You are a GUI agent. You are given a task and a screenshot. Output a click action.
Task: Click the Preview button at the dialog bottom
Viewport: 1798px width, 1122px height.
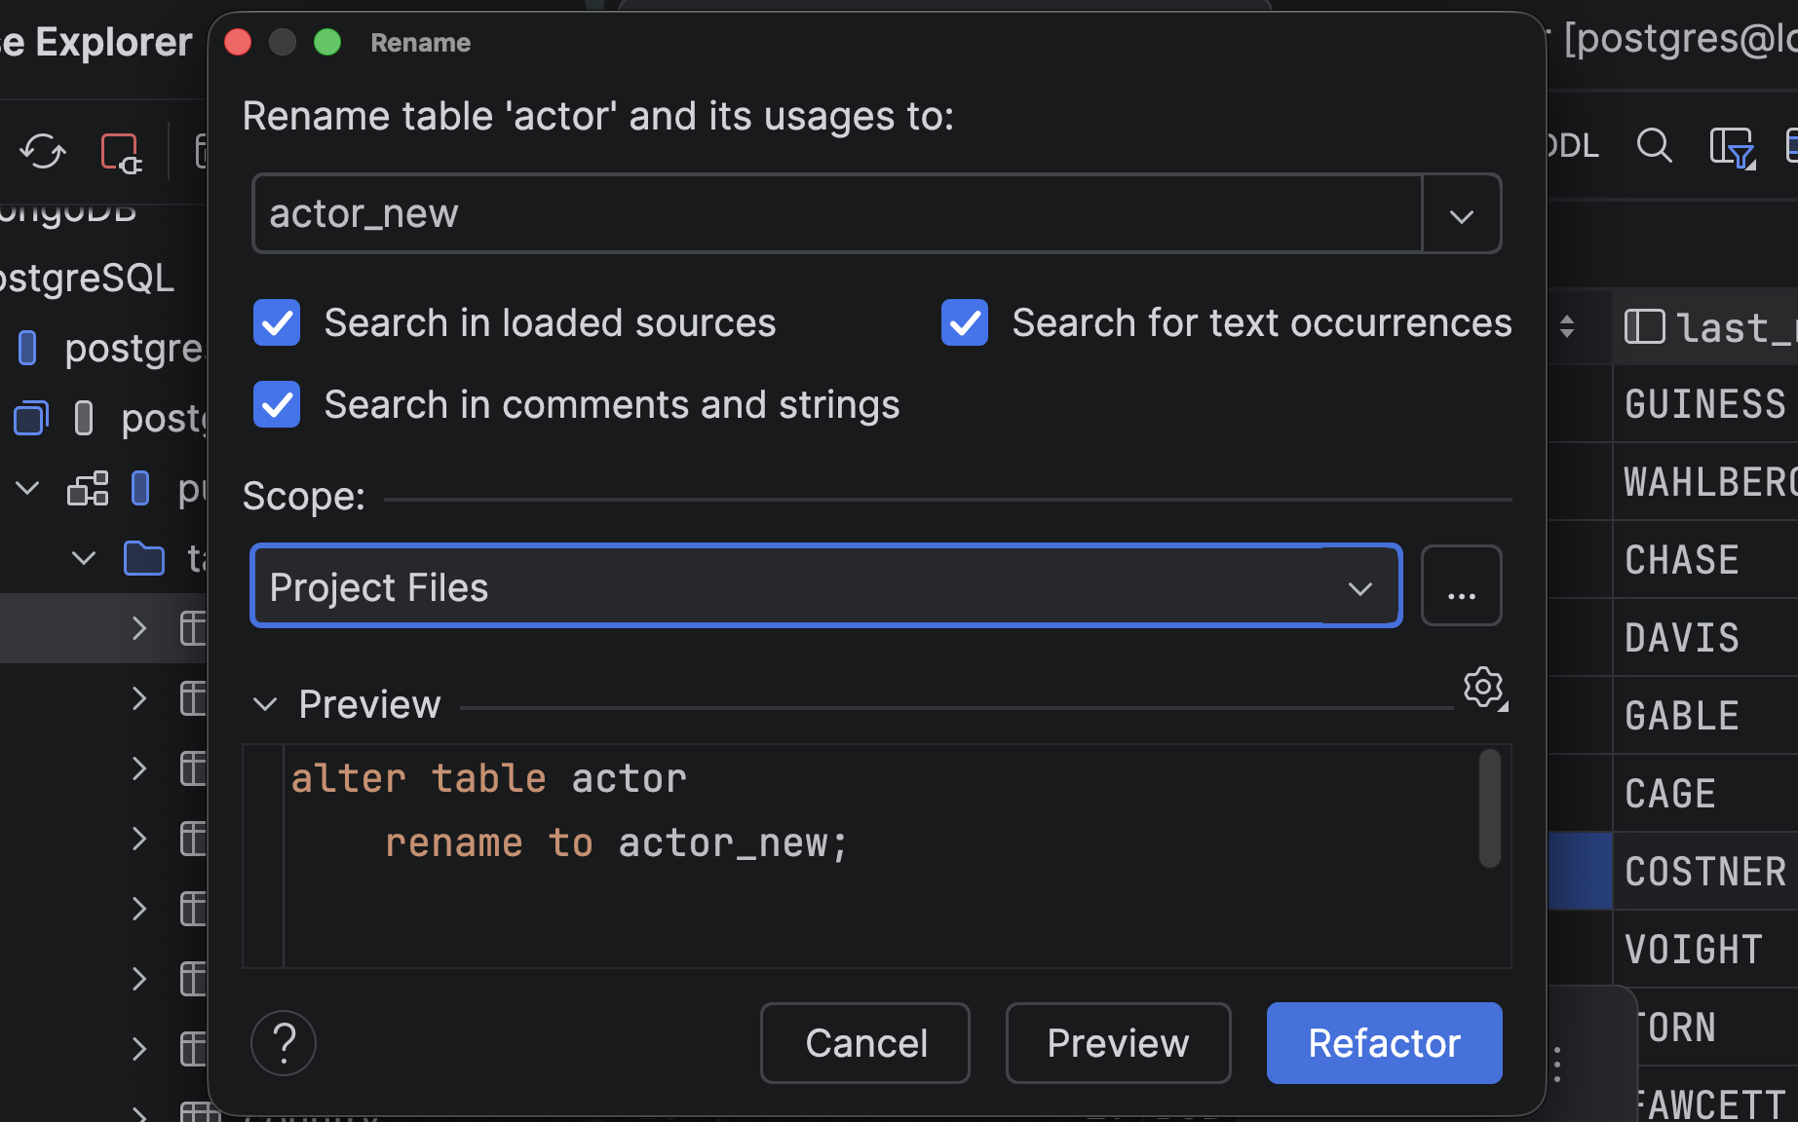(1118, 1043)
